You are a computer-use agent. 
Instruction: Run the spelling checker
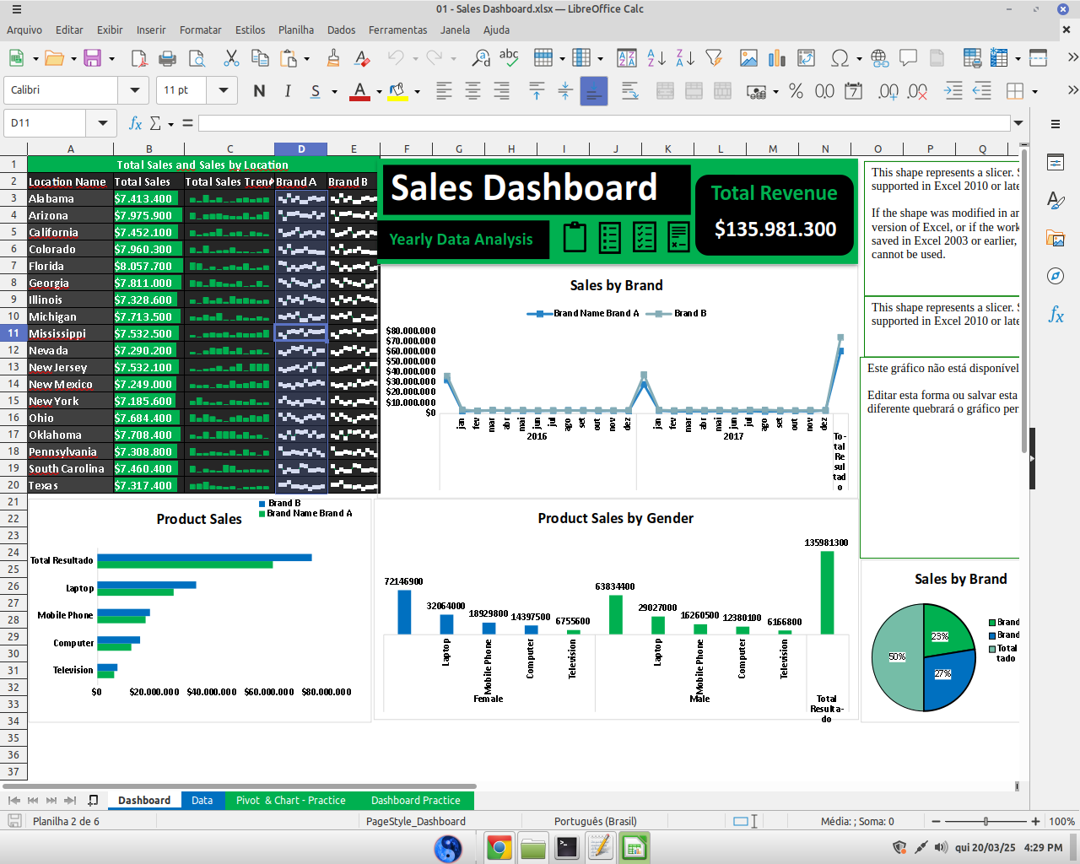tap(509, 58)
